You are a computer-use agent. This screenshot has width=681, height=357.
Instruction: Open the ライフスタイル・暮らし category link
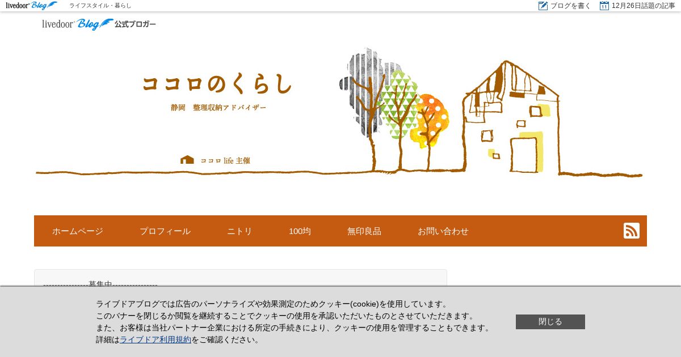(100, 6)
